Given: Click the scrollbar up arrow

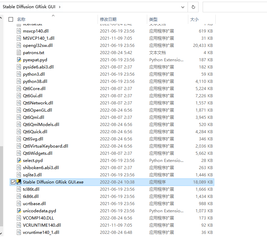Looking at the screenshot, I should point(1,18).
